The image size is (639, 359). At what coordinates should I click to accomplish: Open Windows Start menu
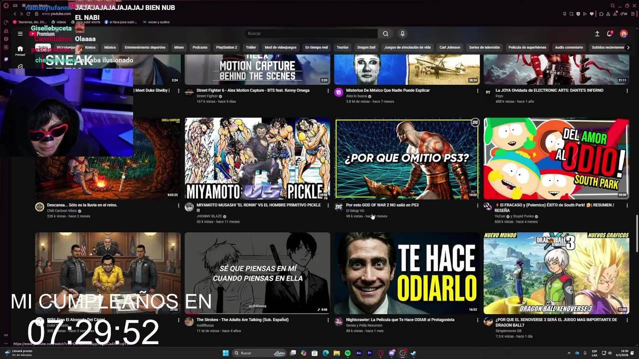click(226, 353)
